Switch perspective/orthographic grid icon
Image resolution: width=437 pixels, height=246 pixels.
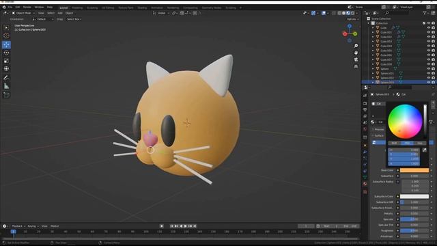pos(356,67)
